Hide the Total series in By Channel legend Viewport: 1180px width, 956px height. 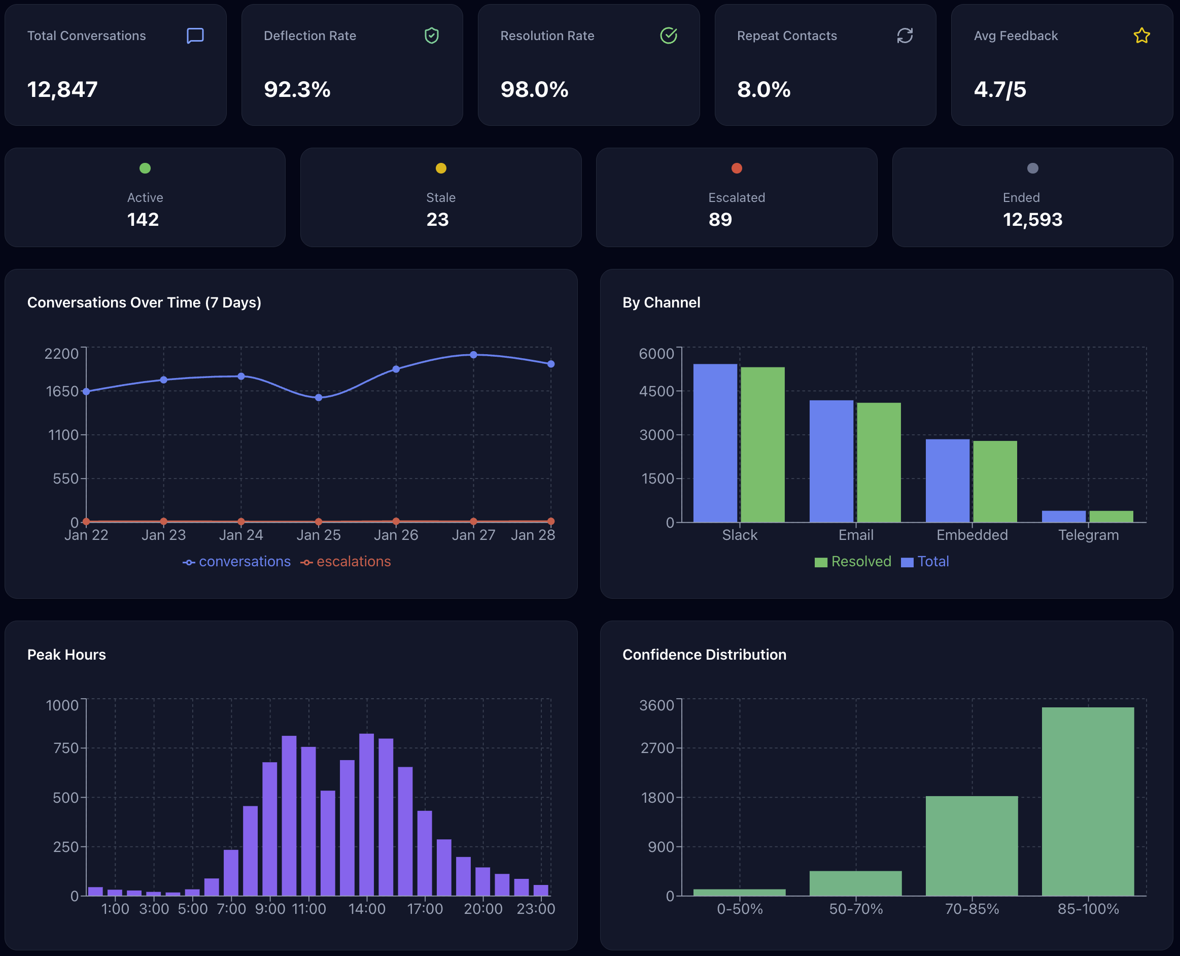click(925, 561)
